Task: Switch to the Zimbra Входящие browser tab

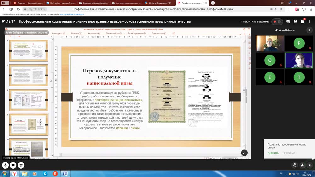Action: point(159,3)
